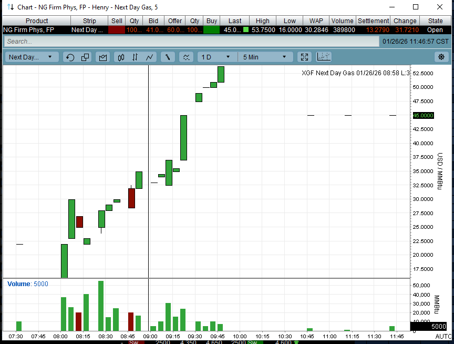
Task: Click the AUTO scale label at bottom right
Action: click(443, 336)
